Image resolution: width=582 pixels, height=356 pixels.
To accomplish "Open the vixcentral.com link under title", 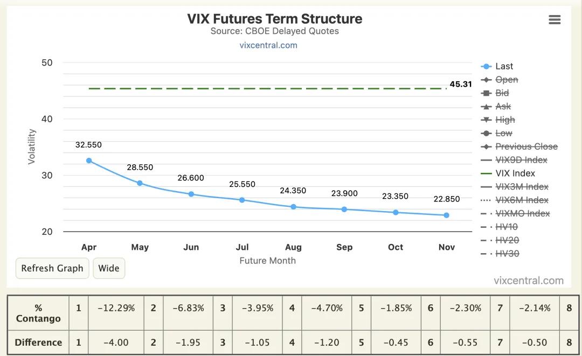I will click(x=268, y=45).
